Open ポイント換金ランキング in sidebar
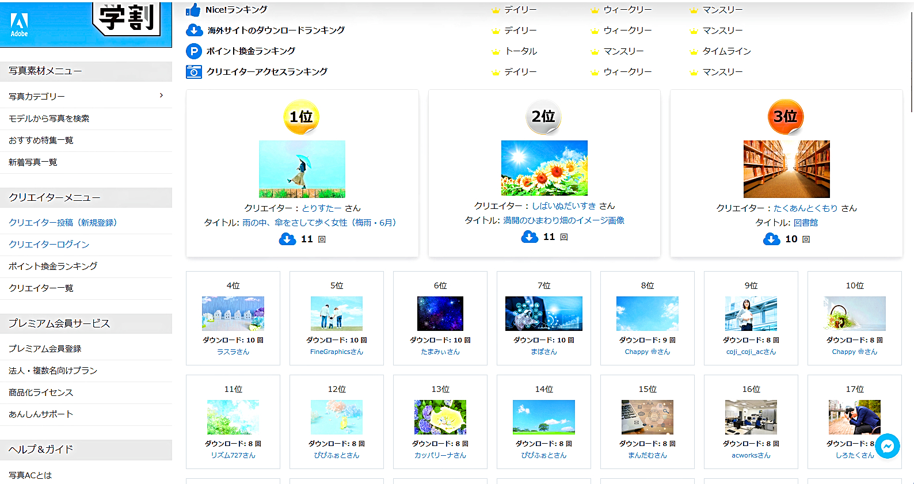 coord(53,266)
